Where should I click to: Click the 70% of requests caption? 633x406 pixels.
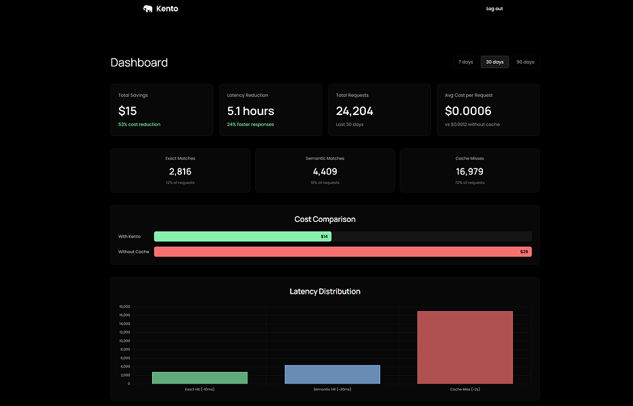click(469, 183)
